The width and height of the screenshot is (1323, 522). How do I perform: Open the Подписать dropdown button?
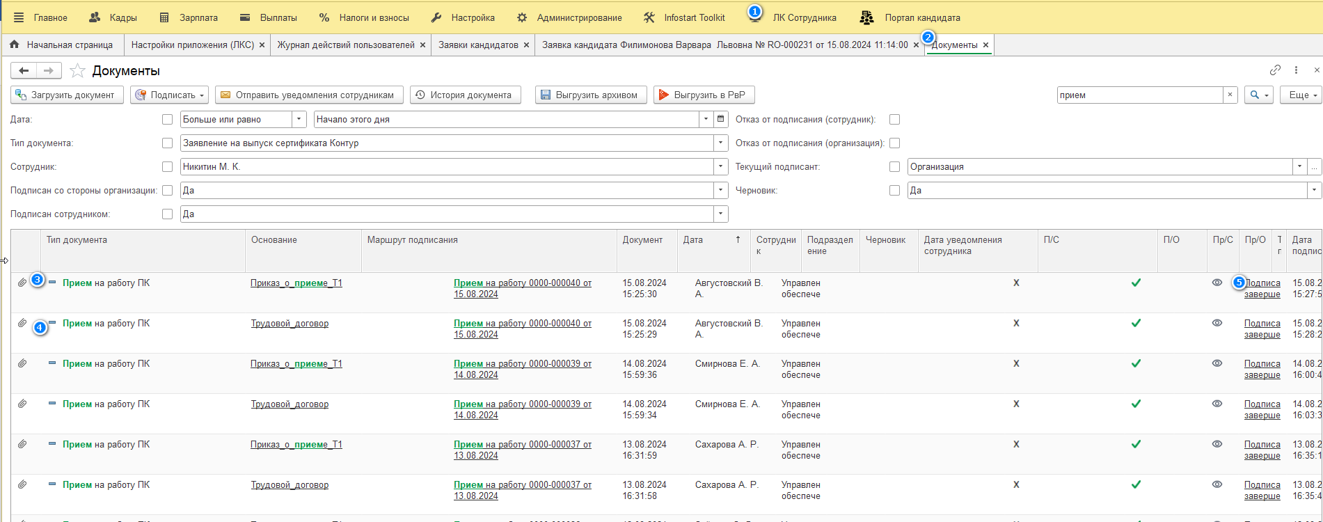click(170, 95)
